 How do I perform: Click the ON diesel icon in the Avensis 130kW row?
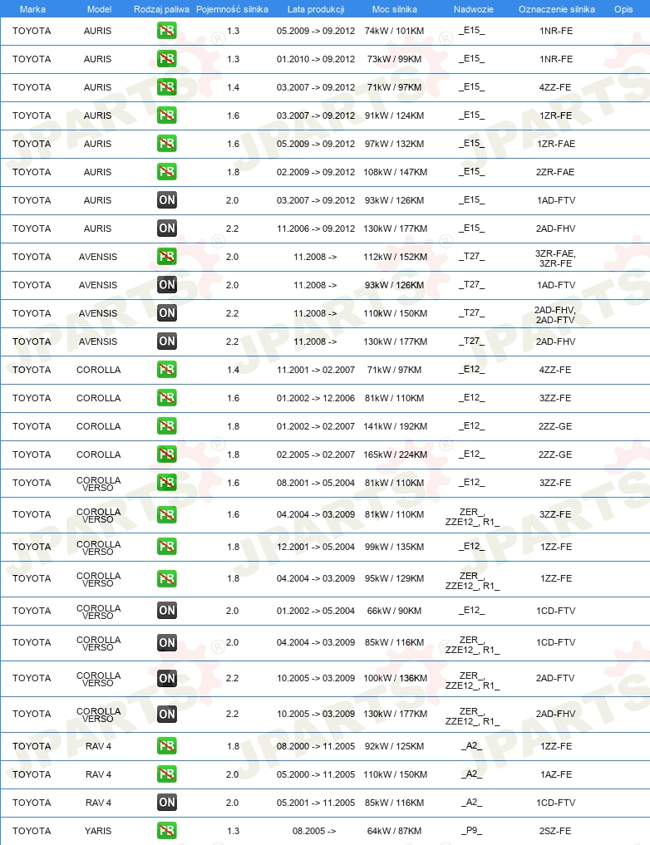point(167,341)
